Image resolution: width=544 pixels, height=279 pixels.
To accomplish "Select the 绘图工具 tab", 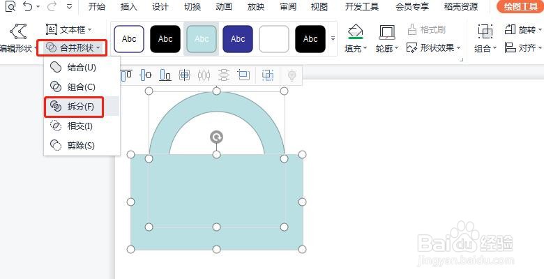I will point(520,6).
